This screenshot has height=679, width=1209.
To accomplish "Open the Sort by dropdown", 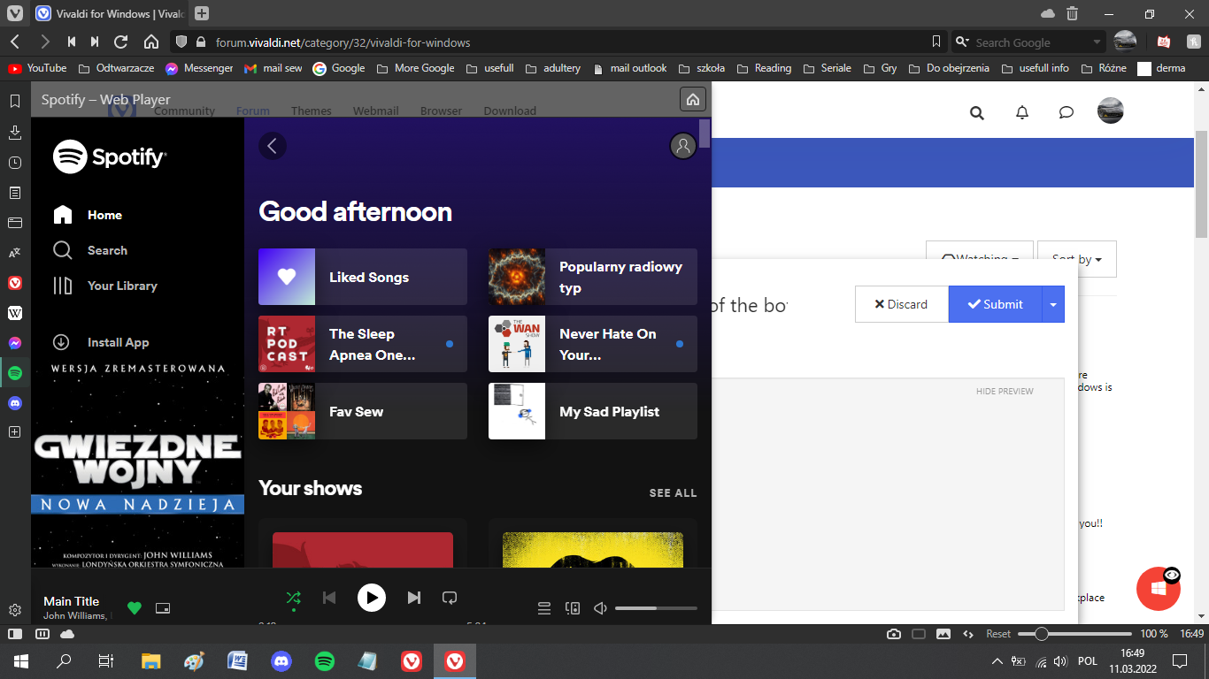I will pyautogui.click(x=1077, y=259).
